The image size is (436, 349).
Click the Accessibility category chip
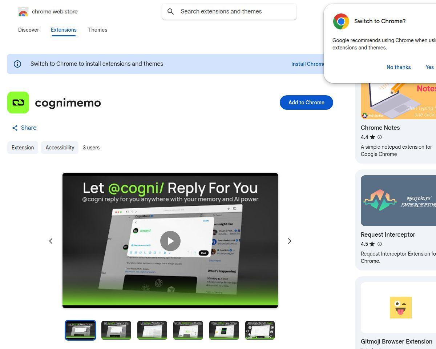[60, 148]
